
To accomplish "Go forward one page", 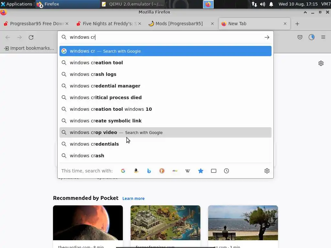I will coord(19,37).
